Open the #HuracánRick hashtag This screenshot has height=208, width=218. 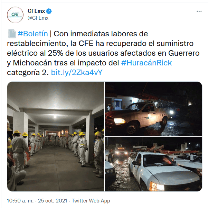[x=146, y=63]
